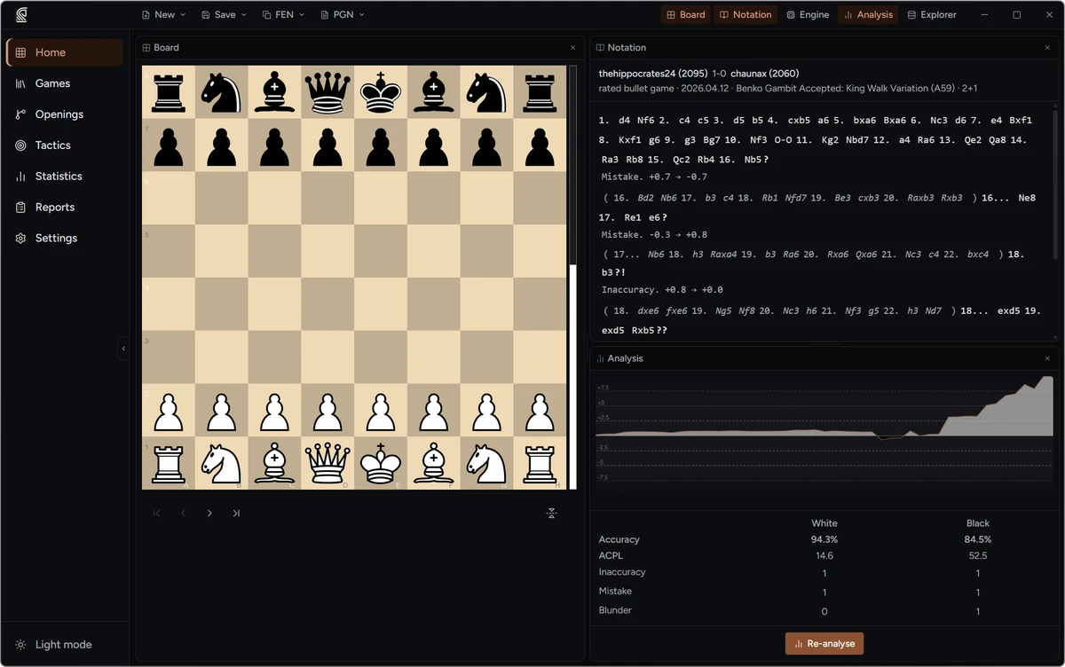The height and width of the screenshot is (667, 1065).
Task: Jump to first move button
Action: [157, 513]
